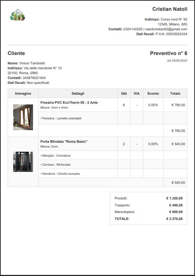Select the Dettagli column header
The image size is (195, 276).
coord(78,94)
